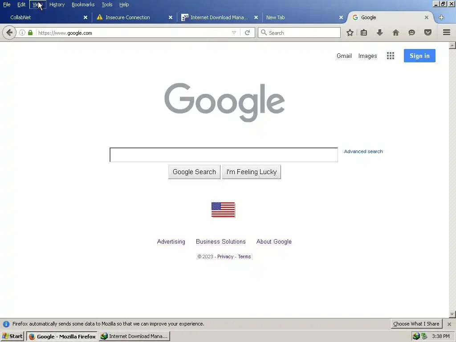Bookmark this page with the star icon

click(x=350, y=33)
